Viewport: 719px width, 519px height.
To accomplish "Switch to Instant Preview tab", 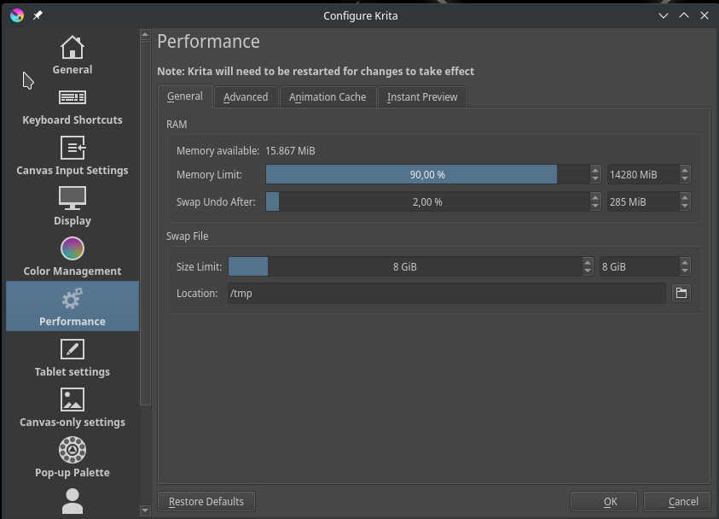I will (422, 97).
